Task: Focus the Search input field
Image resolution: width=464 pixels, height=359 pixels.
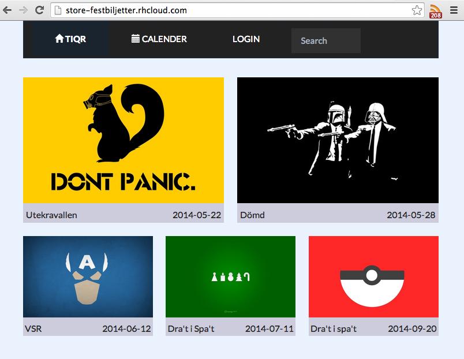Action: click(x=326, y=40)
